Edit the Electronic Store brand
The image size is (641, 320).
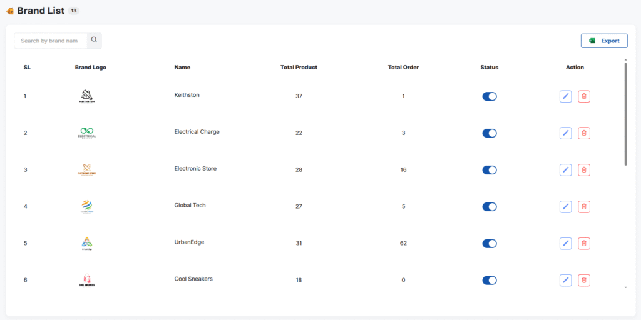tap(565, 170)
